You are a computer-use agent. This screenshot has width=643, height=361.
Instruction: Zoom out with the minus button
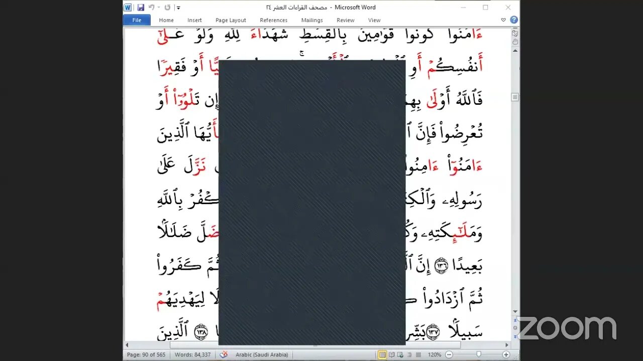click(x=449, y=355)
